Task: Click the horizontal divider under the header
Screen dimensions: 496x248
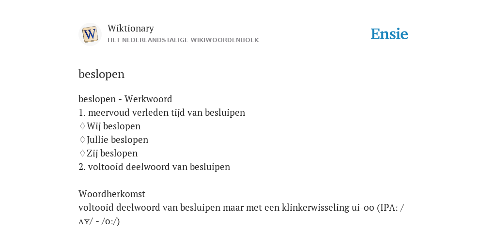Action: tap(248, 55)
